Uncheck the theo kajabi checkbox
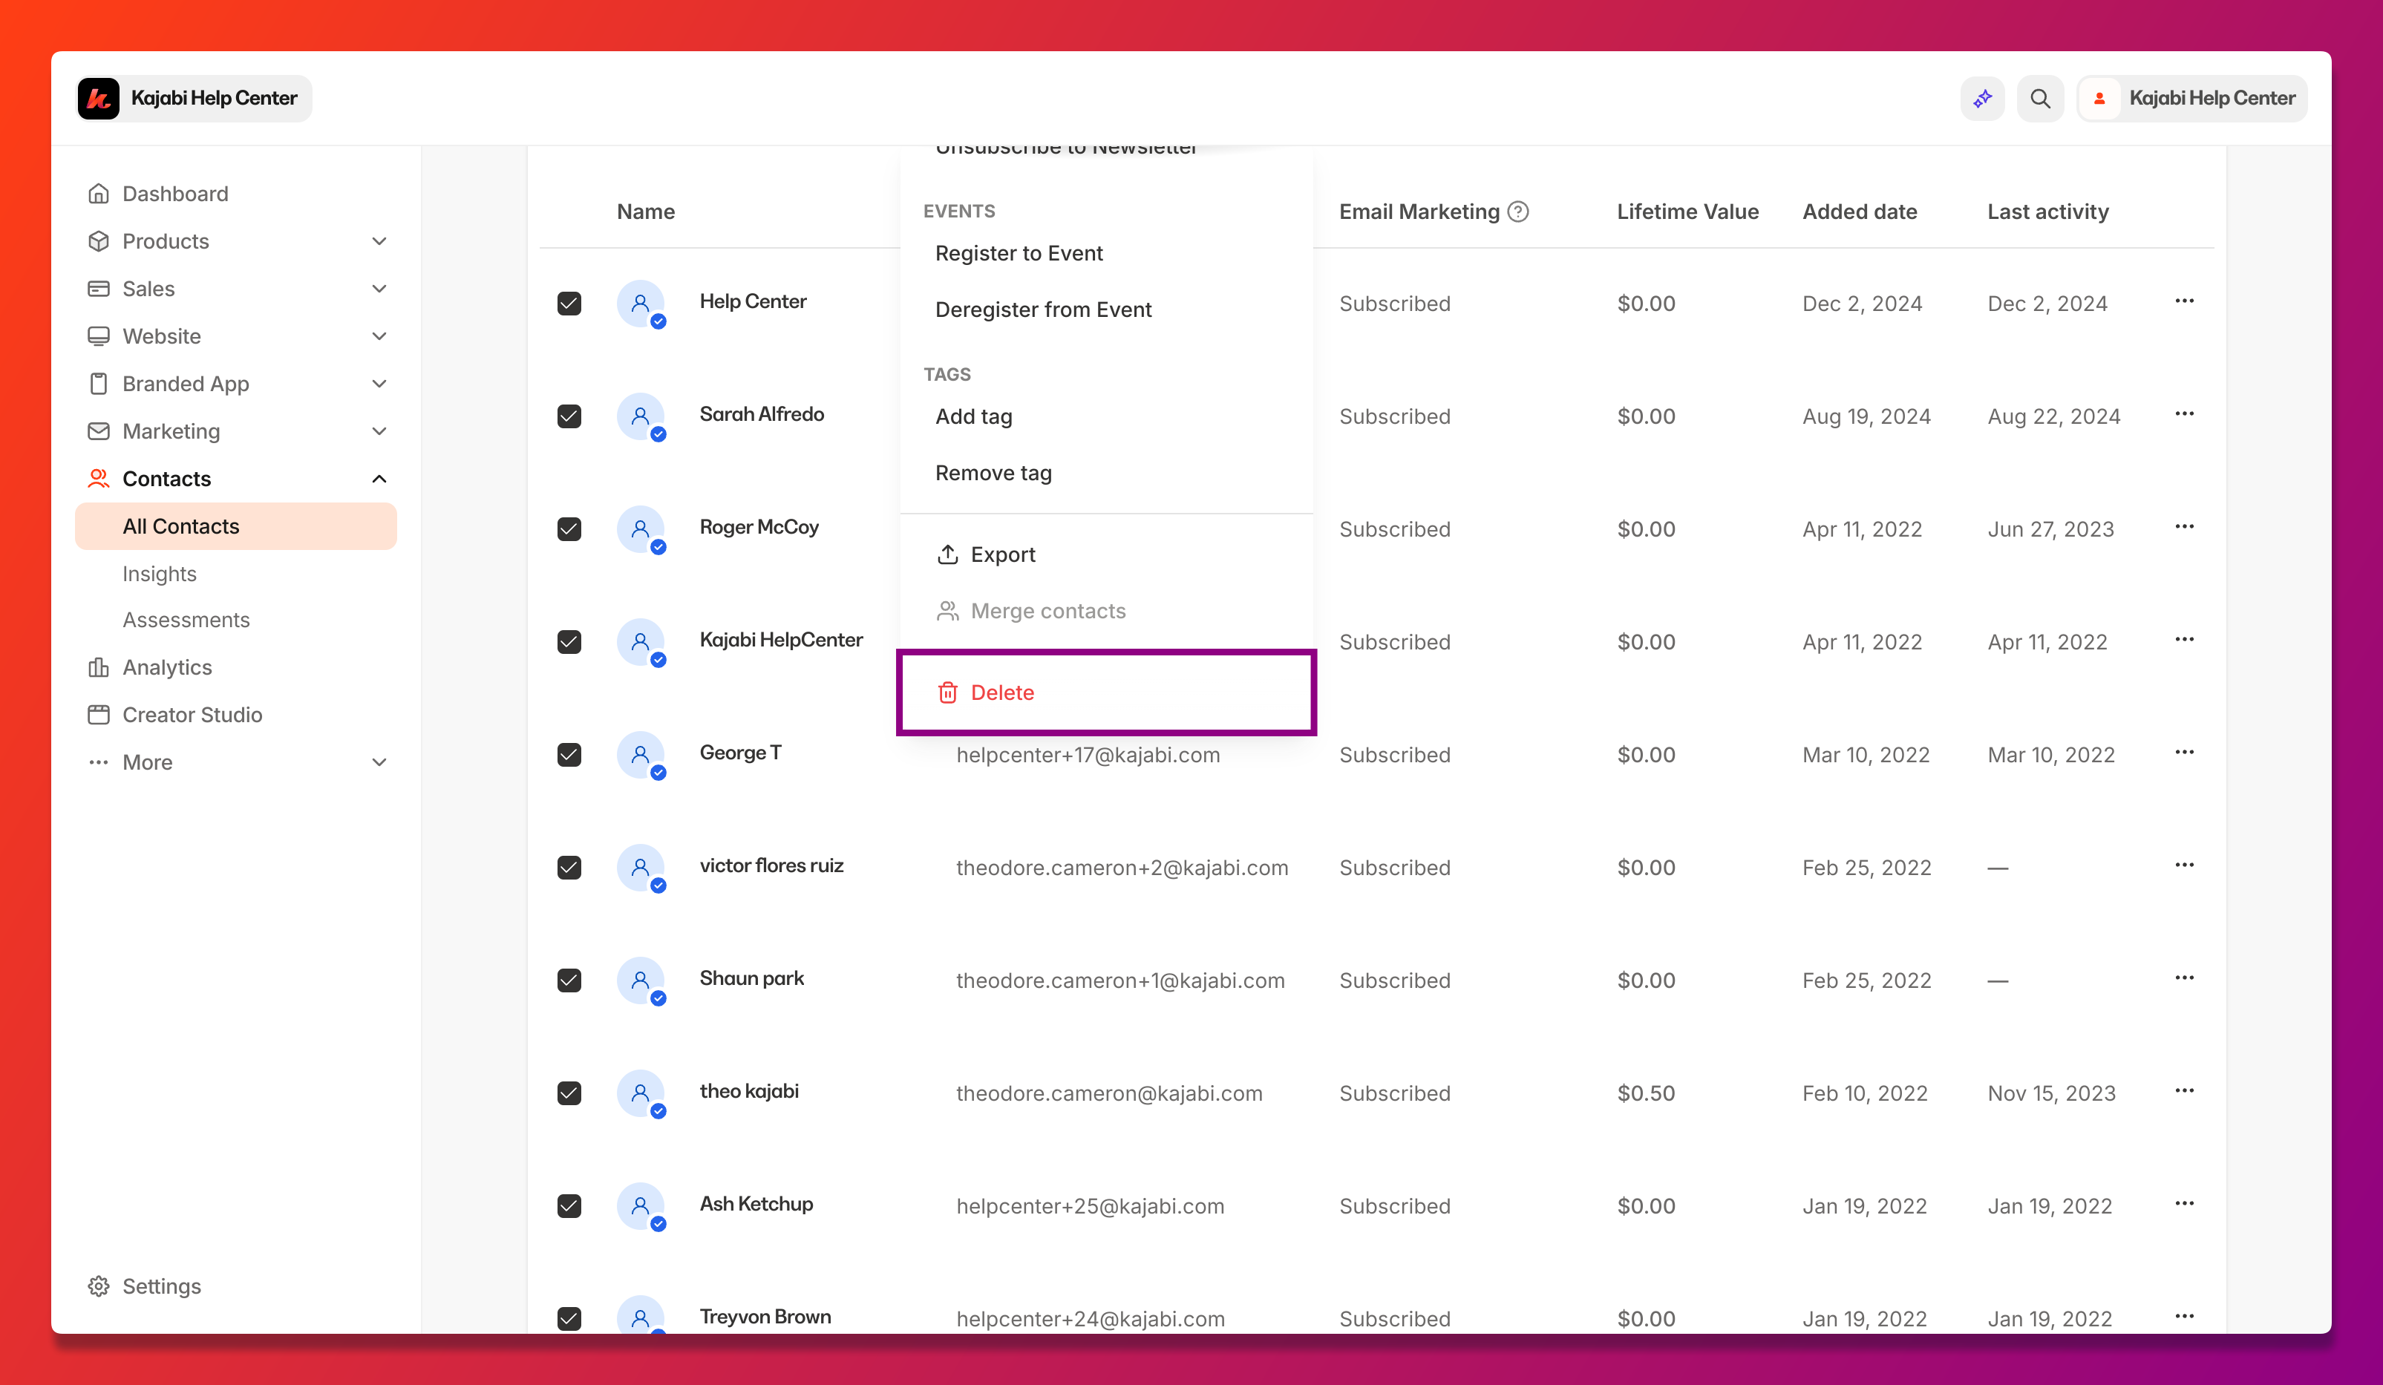This screenshot has height=1385, width=2383. [569, 1093]
